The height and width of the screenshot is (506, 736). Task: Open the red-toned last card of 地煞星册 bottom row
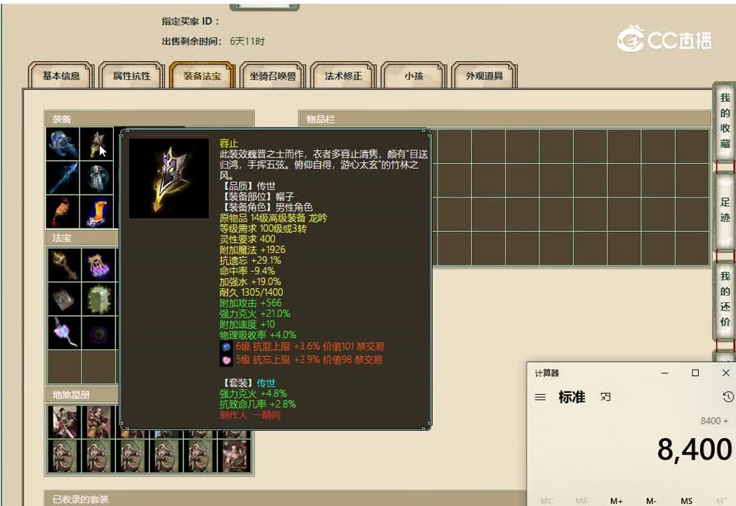coord(234,455)
